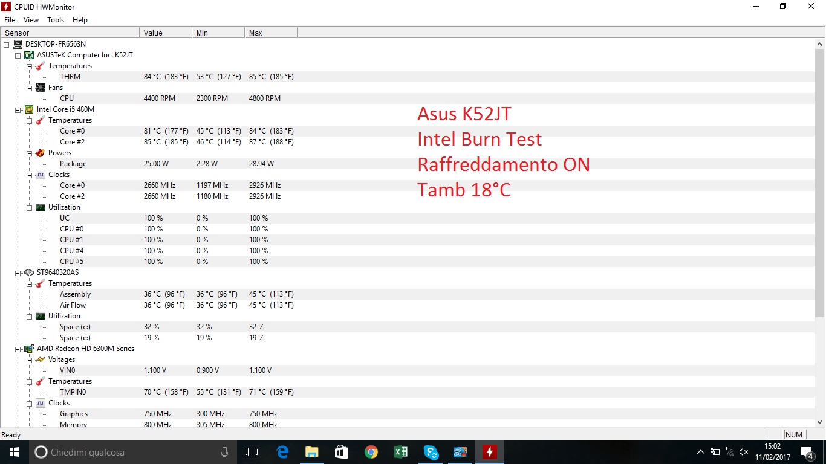
Task: Select the Core #0 temperature row
Action: coord(73,131)
